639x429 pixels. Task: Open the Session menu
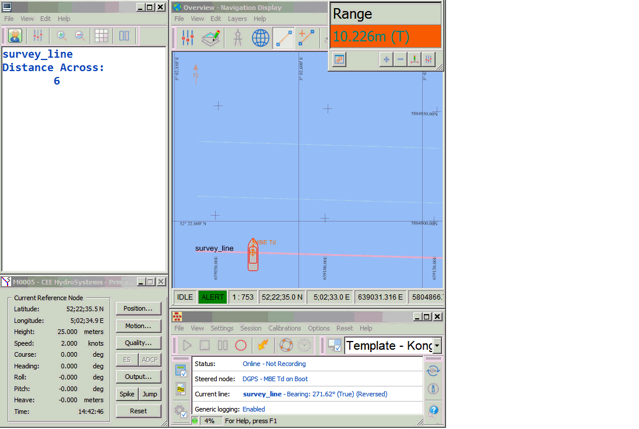coord(251,328)
